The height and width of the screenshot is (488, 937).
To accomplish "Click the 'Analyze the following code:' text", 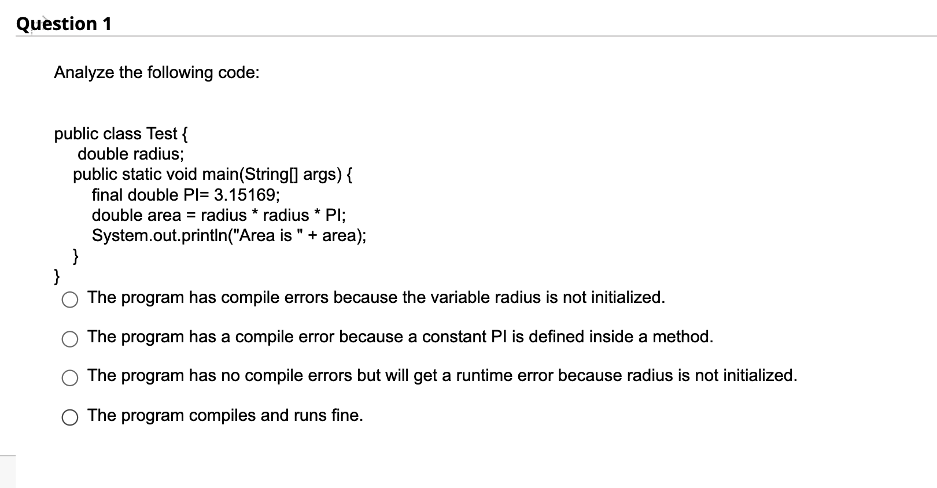I will pyautogui.click(x=156, y=72).
